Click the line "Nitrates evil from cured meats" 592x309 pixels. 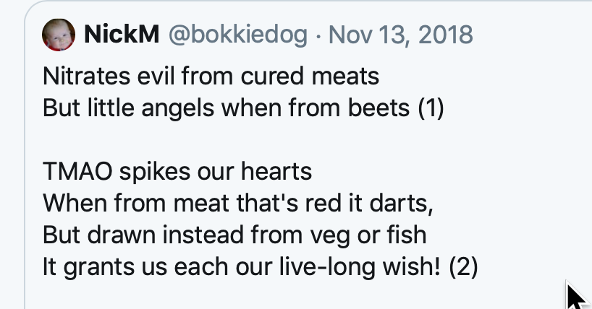point(211,76)
